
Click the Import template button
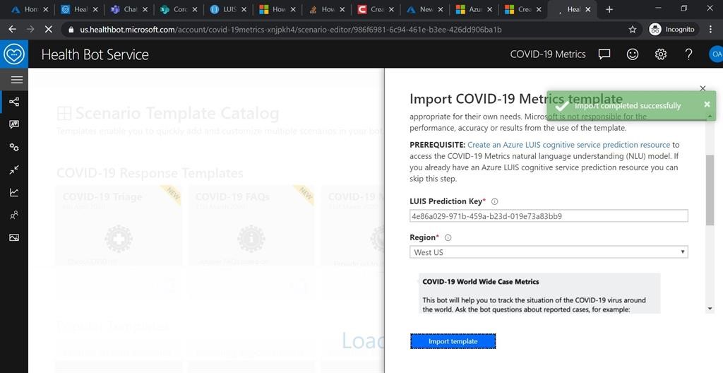point(453,341)
